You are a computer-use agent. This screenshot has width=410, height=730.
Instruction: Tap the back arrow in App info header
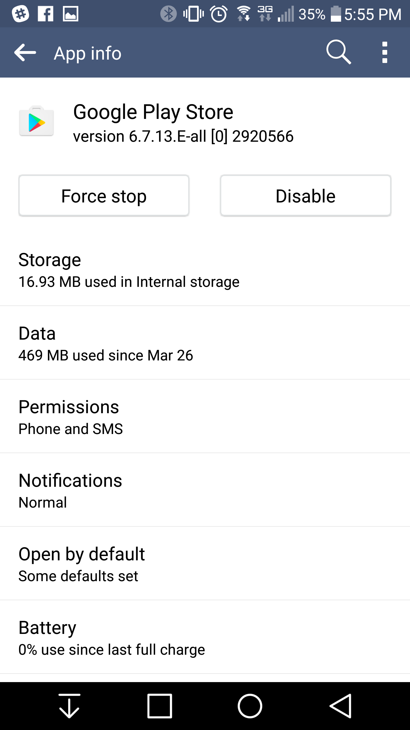click(25, 53)
